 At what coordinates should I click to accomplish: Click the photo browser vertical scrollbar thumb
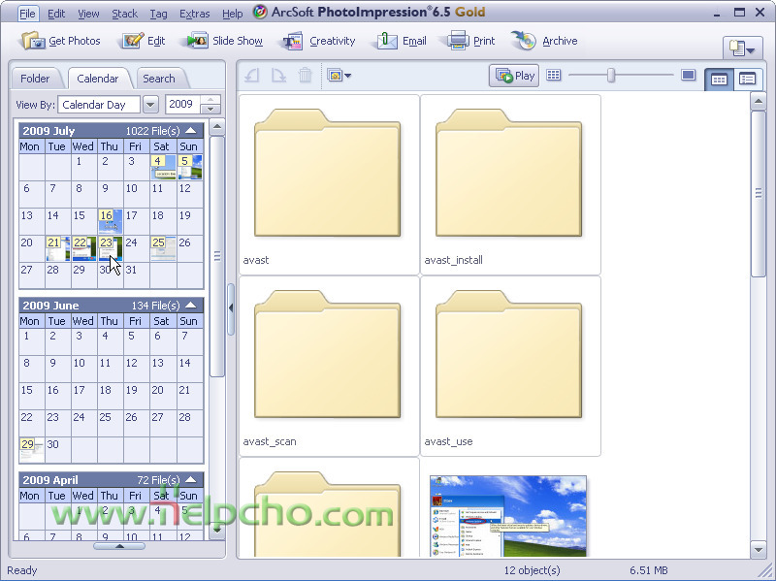[759, 193]
